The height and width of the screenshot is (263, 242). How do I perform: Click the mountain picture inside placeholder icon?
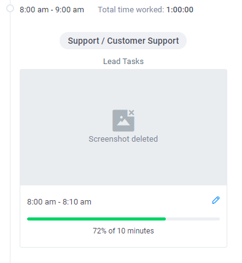coord(123,121)
